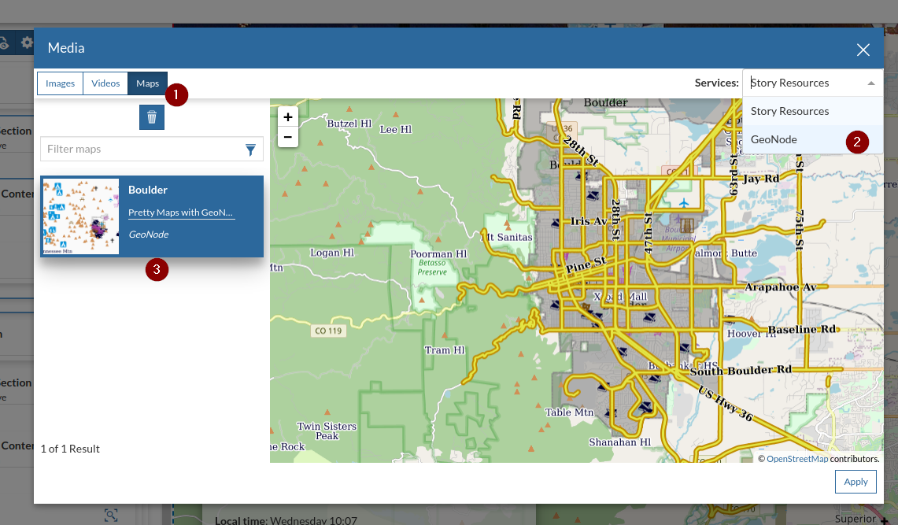Select the Maps tab
Viewport: 898px width, 525px height.
tap(148, 83)
